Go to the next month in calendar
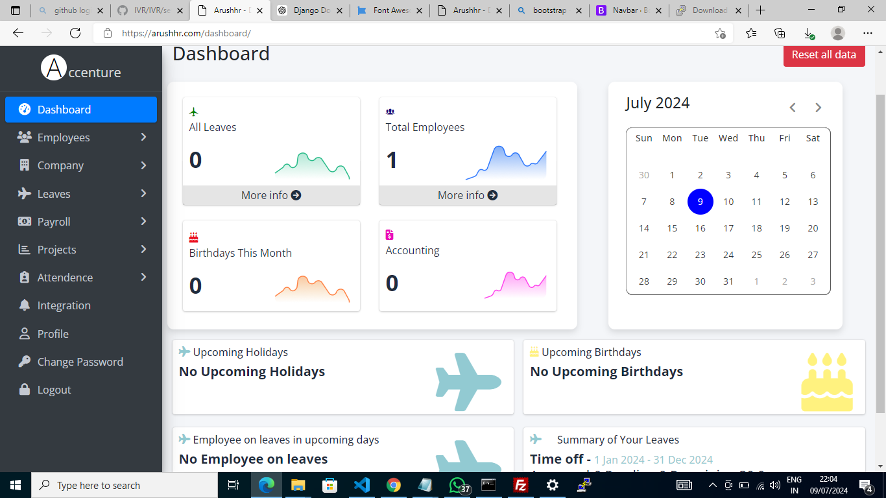Image resolution: width=886 pixels, height=498 pixels. pos(818,108)
